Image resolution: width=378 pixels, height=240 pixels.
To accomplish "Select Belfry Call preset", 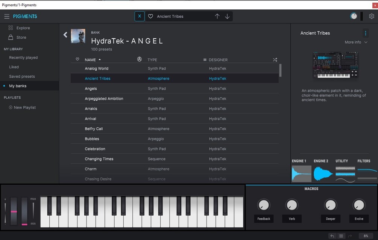I will tap(175, 129).
